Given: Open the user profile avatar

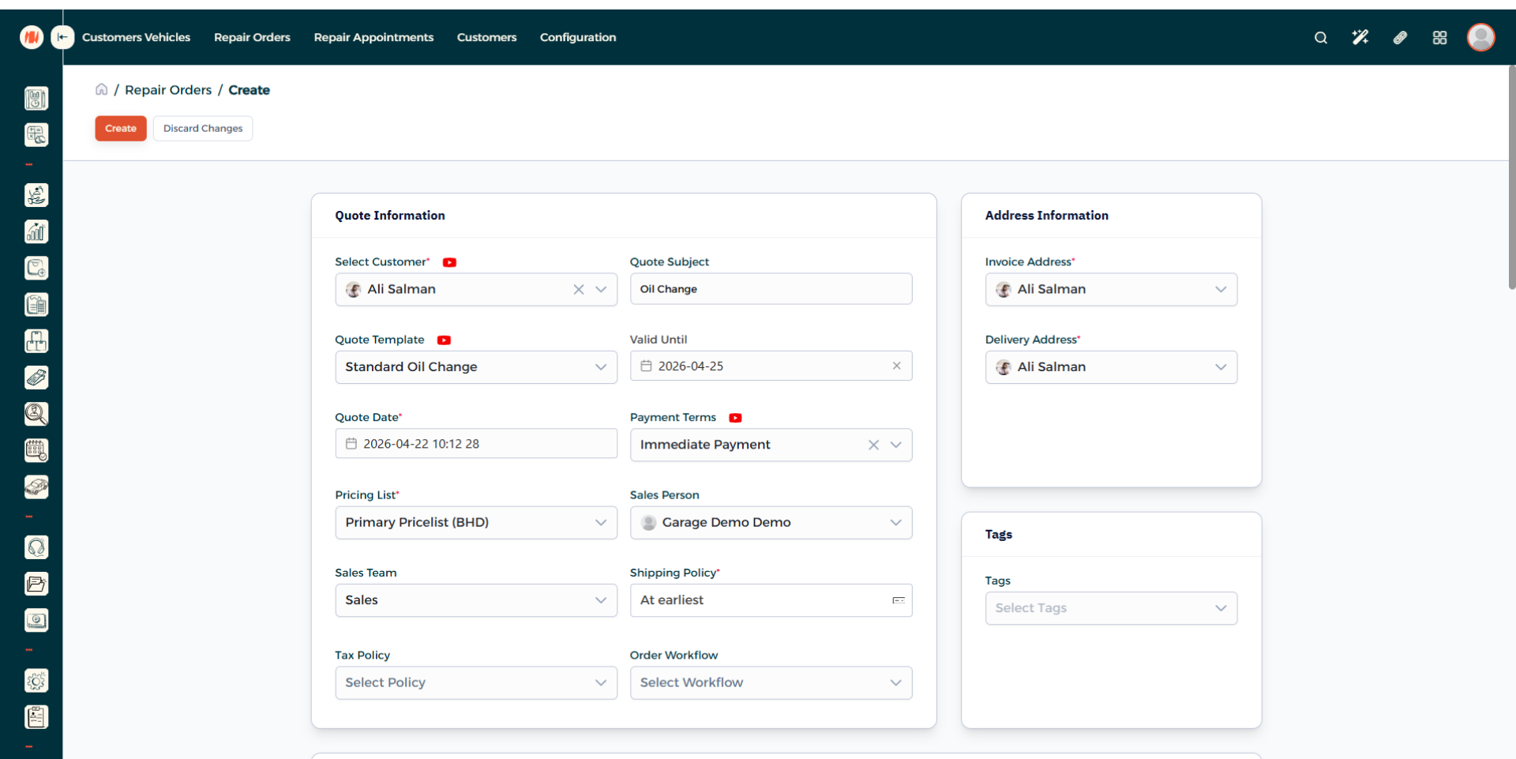Looking at the screenshot, I should click(x=1480, y=37).
